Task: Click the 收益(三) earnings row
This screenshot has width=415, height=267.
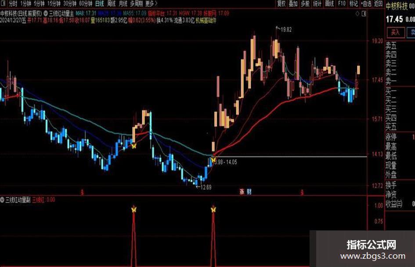Action: (x=400, y=203)
